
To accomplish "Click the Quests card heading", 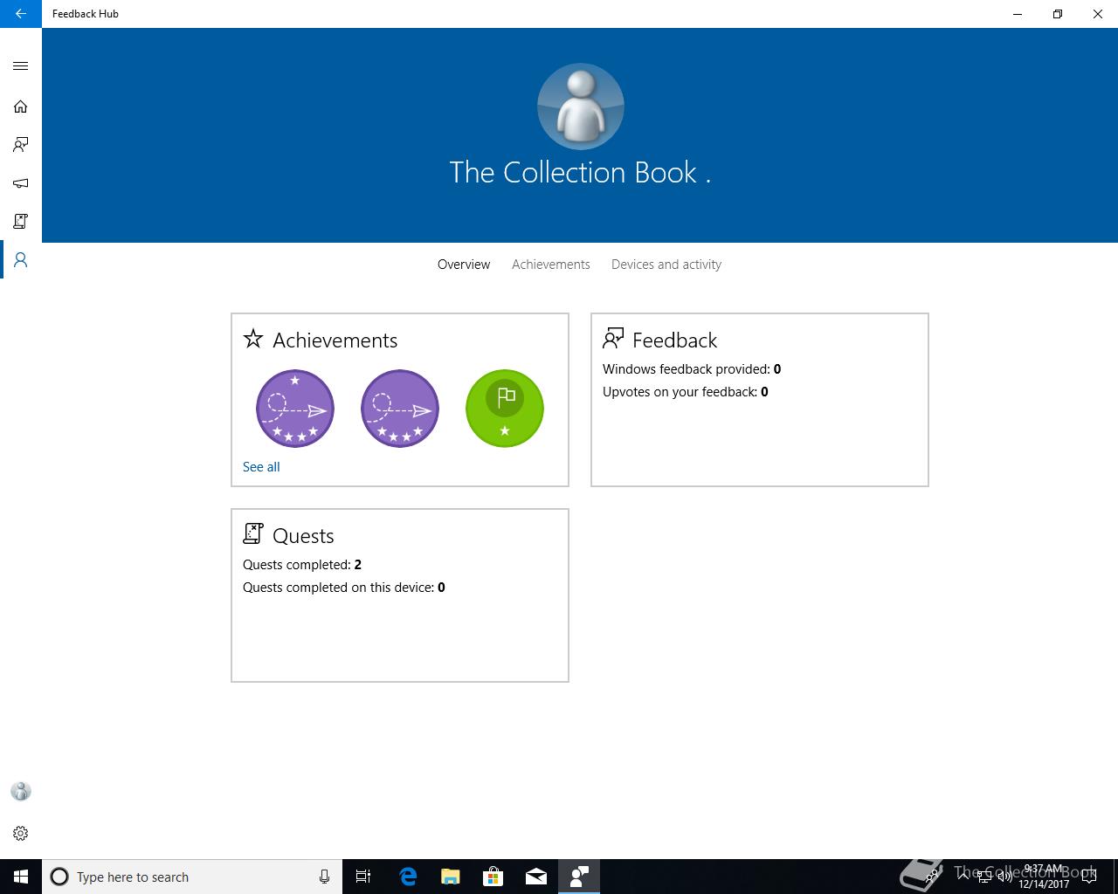I will tap(303, 535).
